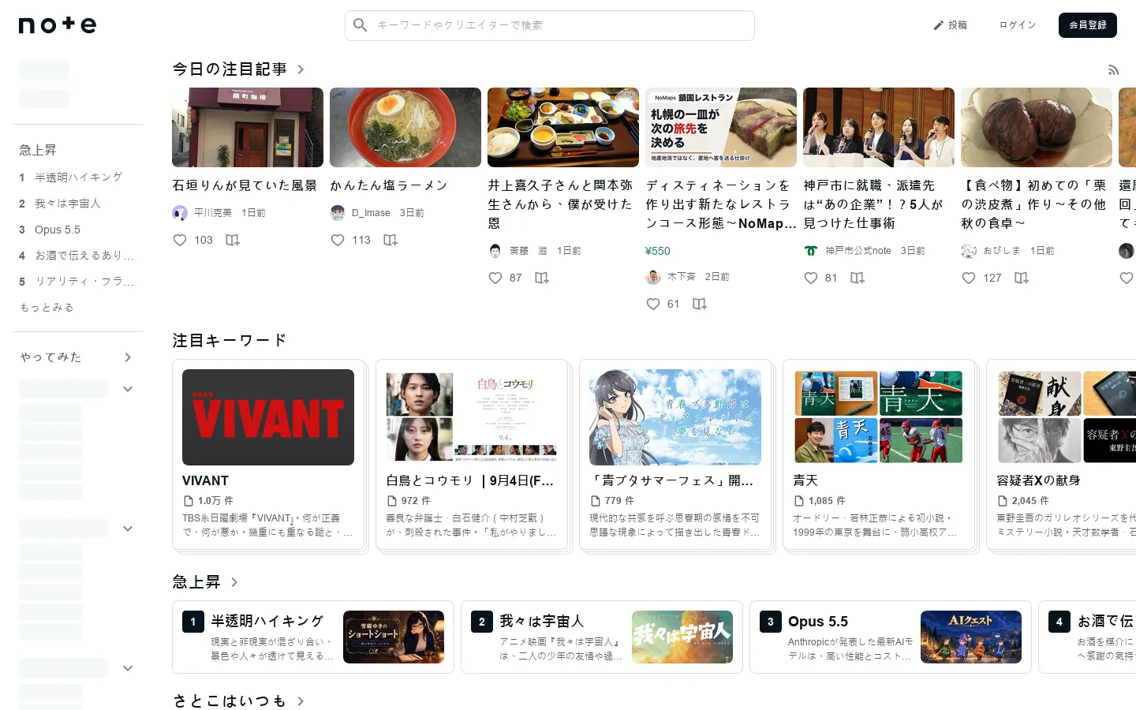Click the ログイン link

coord(1018,25)
